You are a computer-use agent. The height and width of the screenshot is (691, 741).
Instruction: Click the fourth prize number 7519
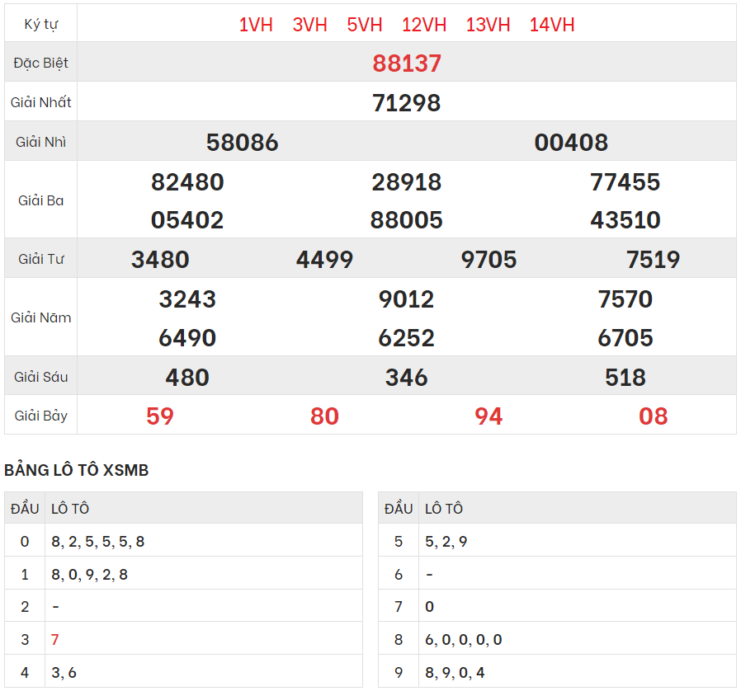point(653,260)
